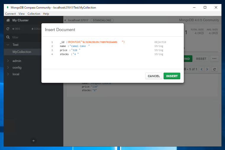Click the TOTAL SIZE 4.0KB stat
225x150 pixels.
click(197, 32)
